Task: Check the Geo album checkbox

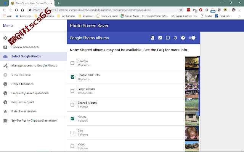Action: 72,132
